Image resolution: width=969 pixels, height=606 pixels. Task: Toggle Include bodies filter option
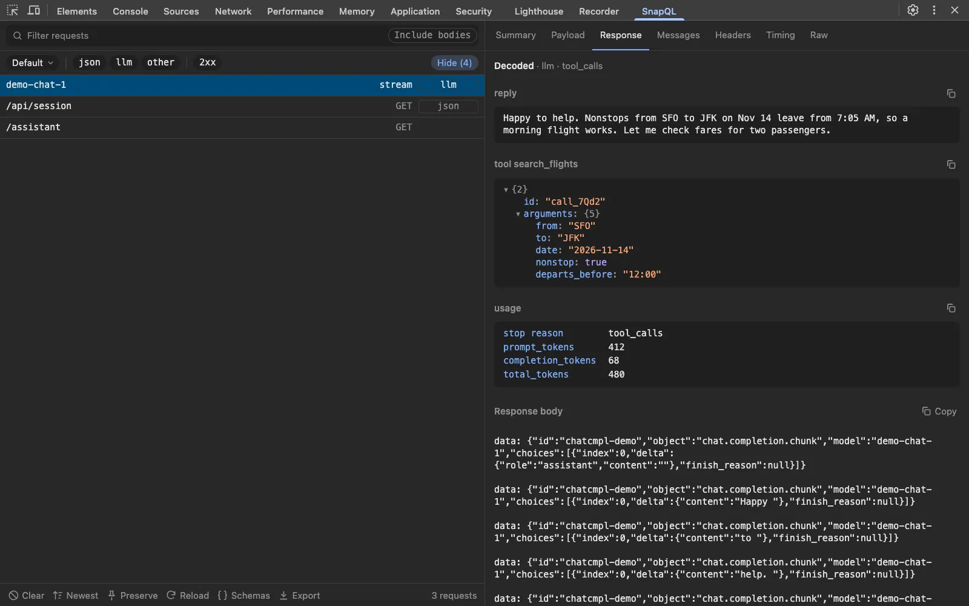coord(432,35)
